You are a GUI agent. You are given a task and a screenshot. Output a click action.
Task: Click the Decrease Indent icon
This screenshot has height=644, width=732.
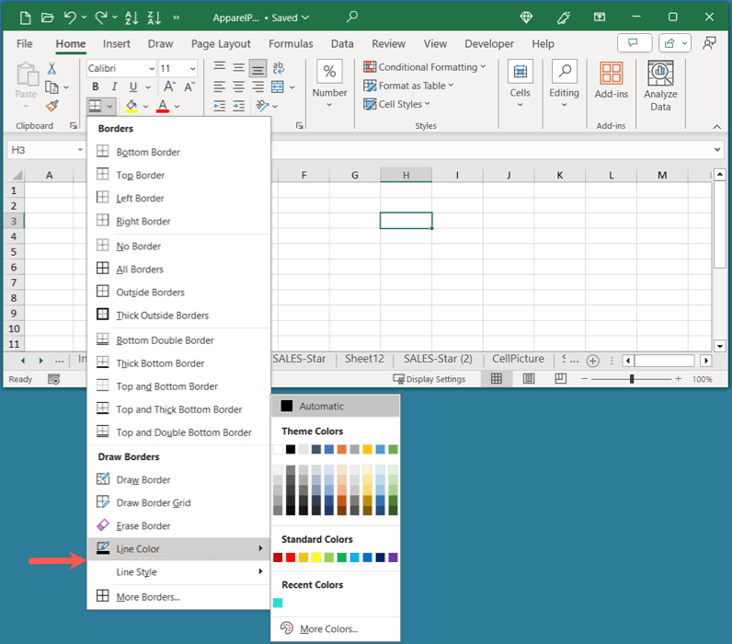[220, 106]
